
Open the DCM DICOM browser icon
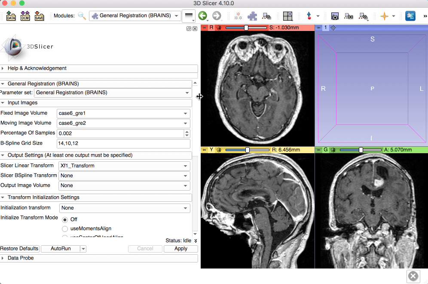pos(25,16)
